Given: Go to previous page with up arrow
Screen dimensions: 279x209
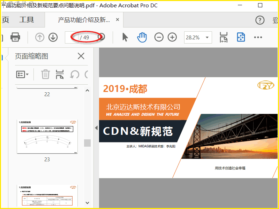Looking at the screenshot, I should [x=40, y=38].
